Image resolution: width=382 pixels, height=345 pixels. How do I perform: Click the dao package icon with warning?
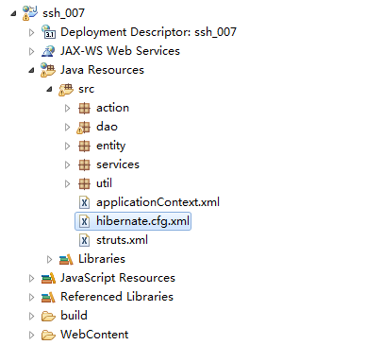pyautogui.click(x=83, y=128)
